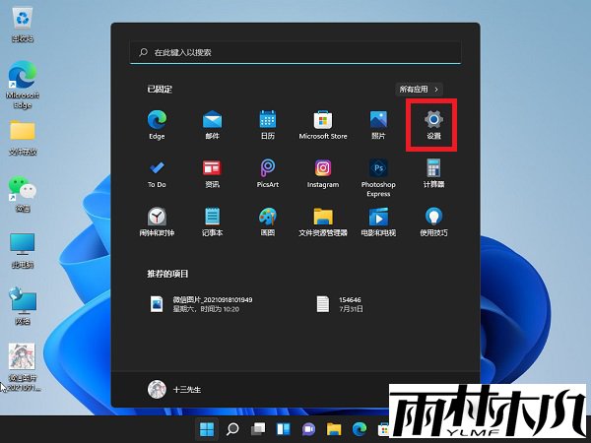This screenshot has height=443, width=591.
Task: Launch Photoshop Express
Action: click(378, 178)
